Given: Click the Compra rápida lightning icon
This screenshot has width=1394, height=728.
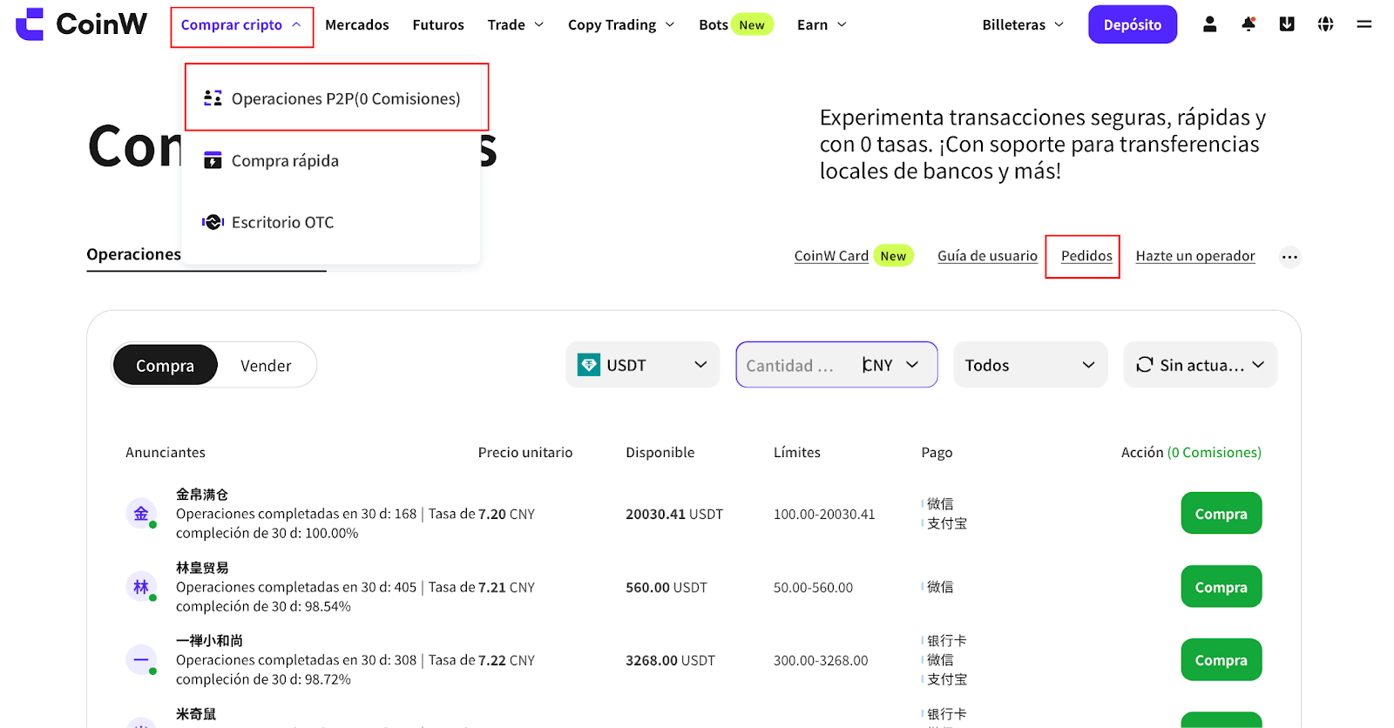Looking at the screenshot, I should coord(213,160).
